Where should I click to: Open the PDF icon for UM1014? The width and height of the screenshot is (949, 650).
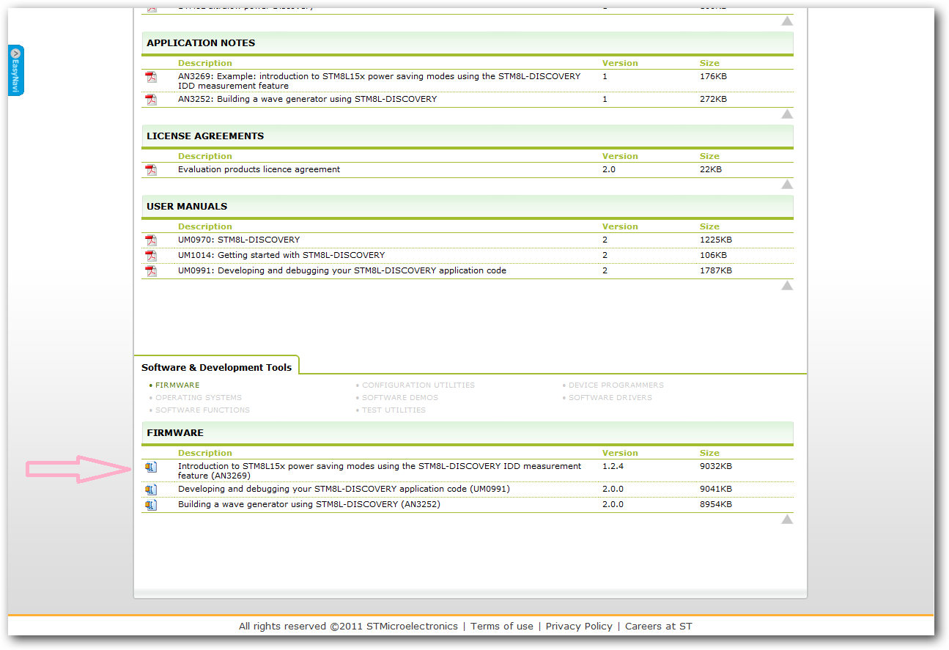point(151,256)
